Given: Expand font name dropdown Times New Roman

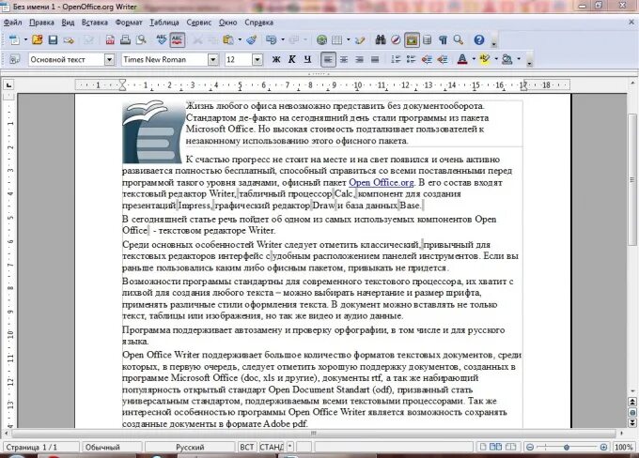Looking at the screenshot, I should [213, 59].
